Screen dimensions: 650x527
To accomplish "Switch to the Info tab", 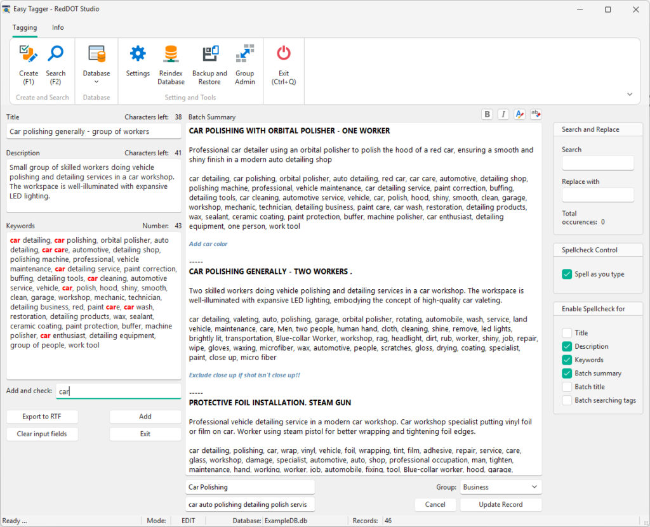I will tap(58, 27).
